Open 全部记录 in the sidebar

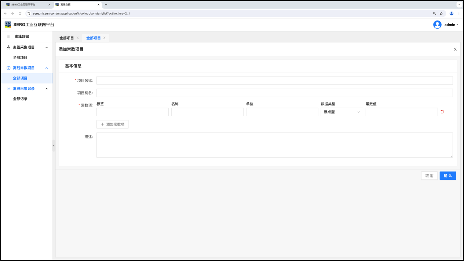(20, 99)
